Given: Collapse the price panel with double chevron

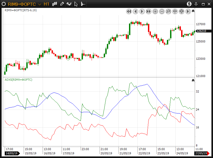Looking at the screenshot, I should (x=193, y=11).
